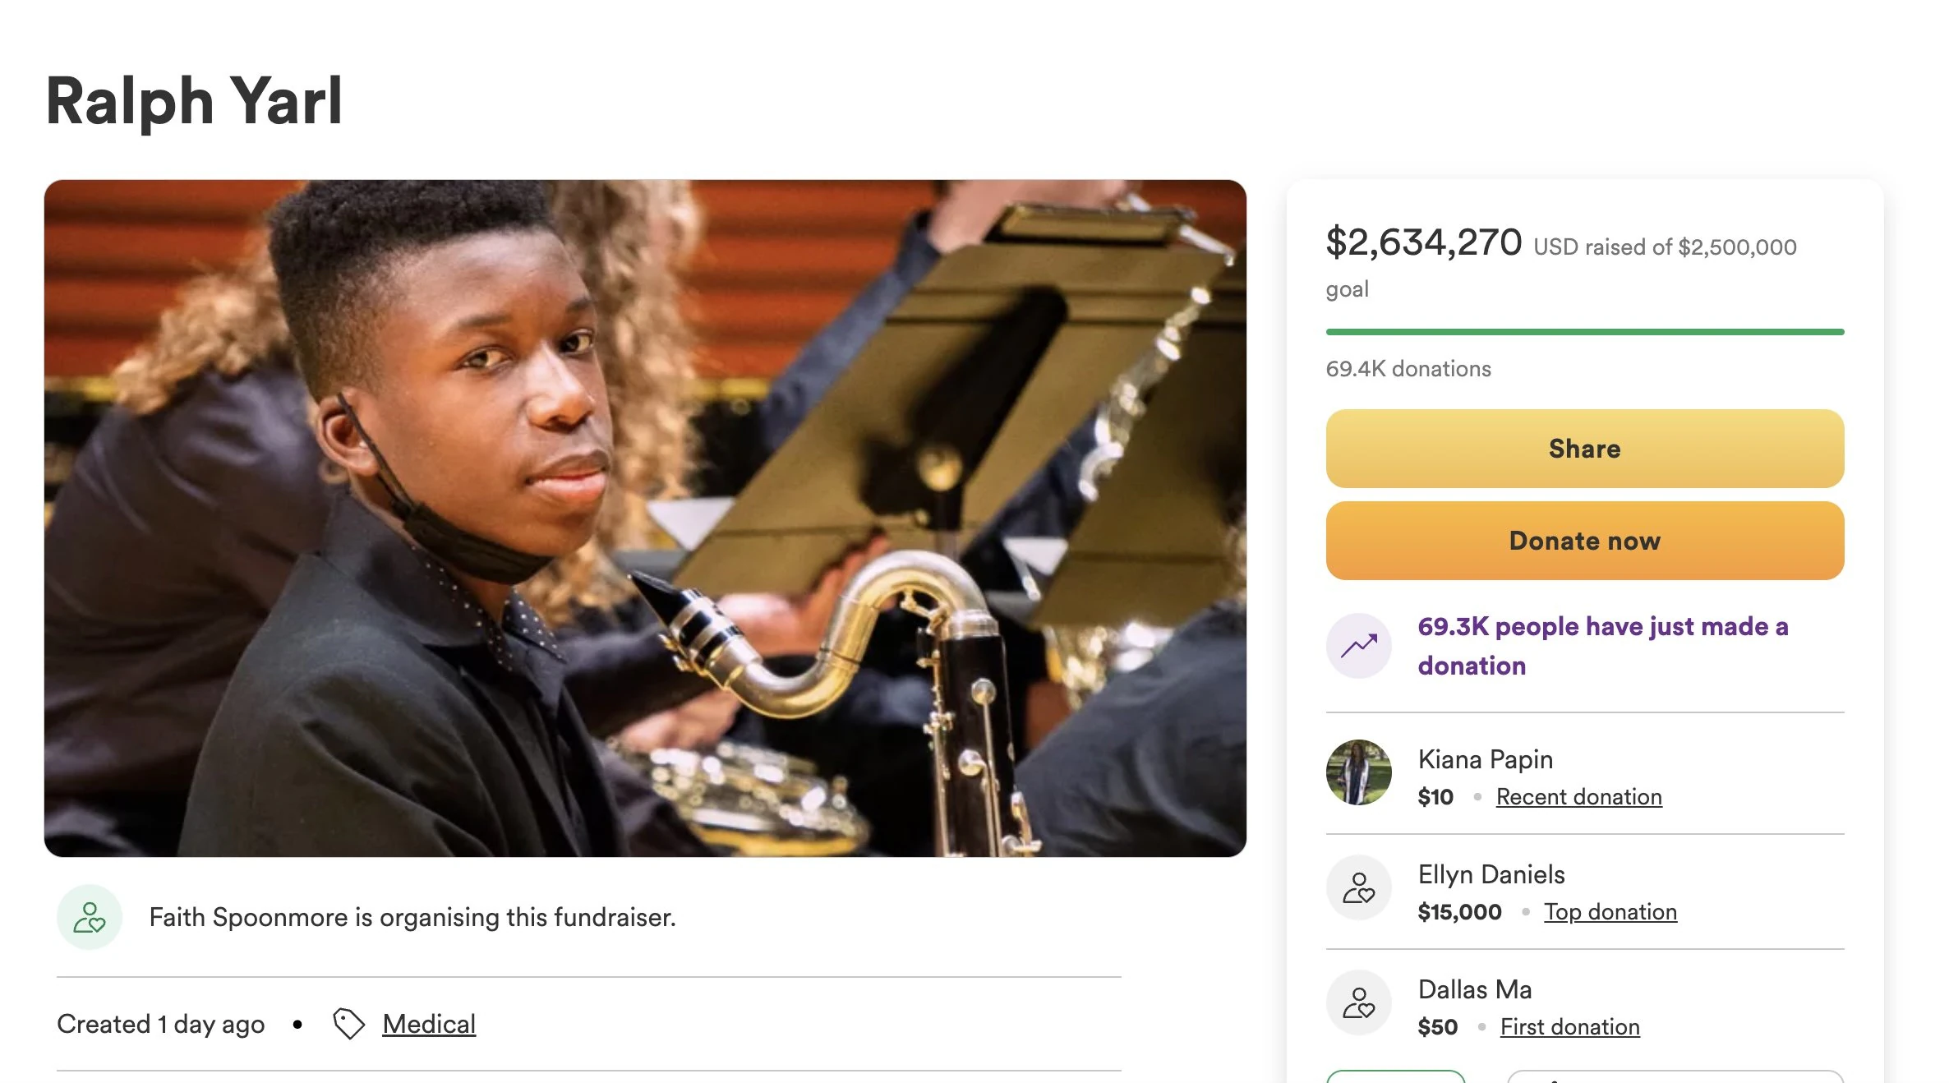
Task: Open the Medical category link
Action: [429, 1024]
